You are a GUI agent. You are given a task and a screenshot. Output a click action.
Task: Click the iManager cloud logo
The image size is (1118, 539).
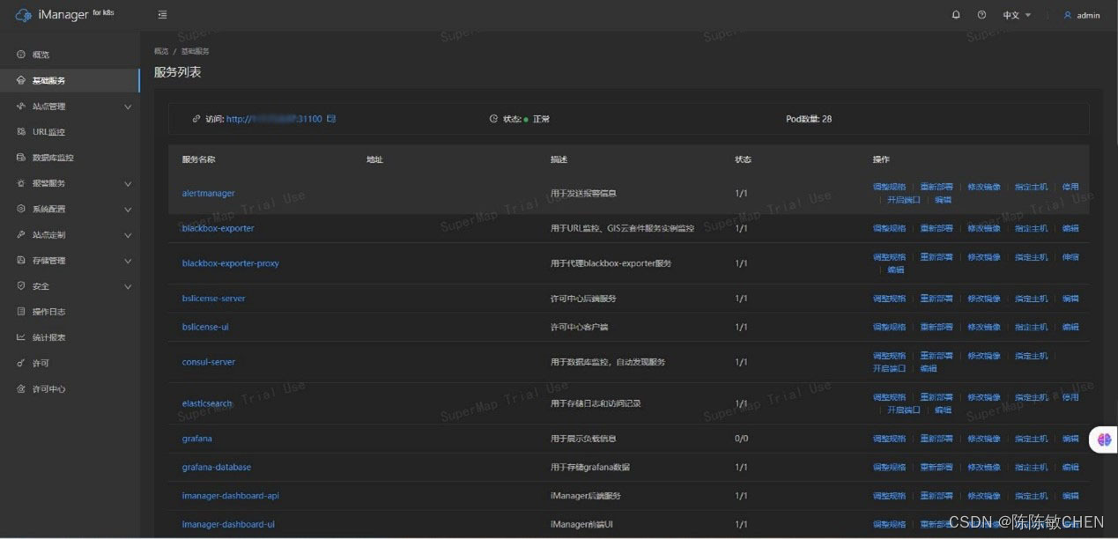(x=24, y=15)
